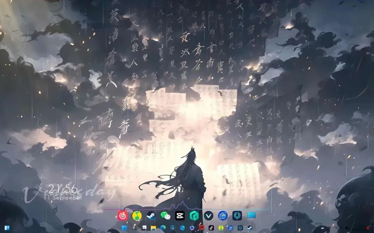This screenshot has width=374, height=233.
Task: Open Microsoft Store from the taskbar
Action: [173, 228]
